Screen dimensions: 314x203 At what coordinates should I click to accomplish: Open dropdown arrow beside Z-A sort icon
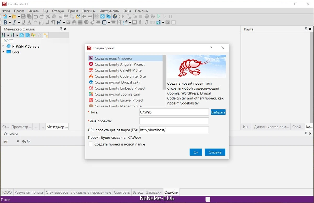(17, 35)
